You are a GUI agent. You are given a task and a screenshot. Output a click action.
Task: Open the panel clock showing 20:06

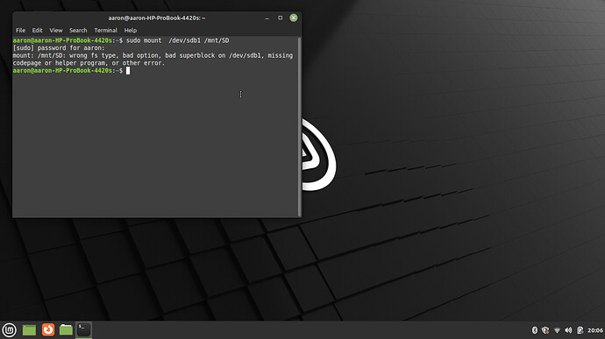595,330
